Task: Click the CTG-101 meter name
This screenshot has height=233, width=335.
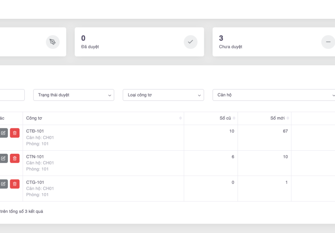Action: (35, 182)
